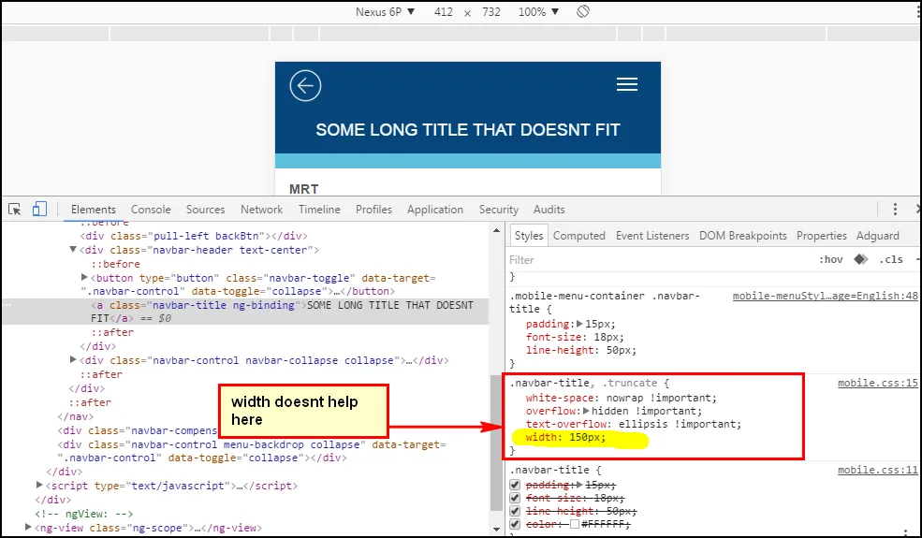922x538 pixels.
Task: Uncheck the padding property checkbox
Action: point(515,485)
